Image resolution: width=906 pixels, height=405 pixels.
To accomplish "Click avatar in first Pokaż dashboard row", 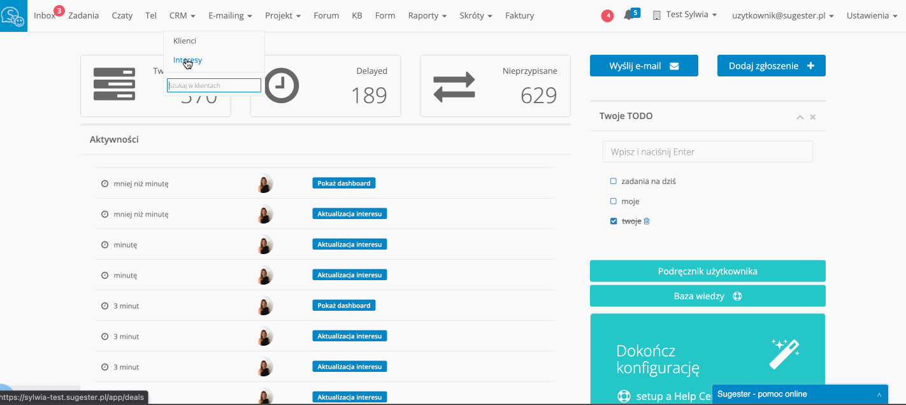I will tap(265, 183).
